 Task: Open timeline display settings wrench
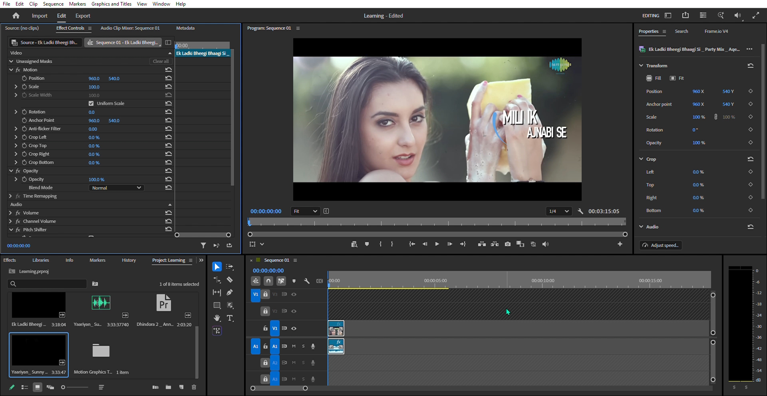(307, 281)
